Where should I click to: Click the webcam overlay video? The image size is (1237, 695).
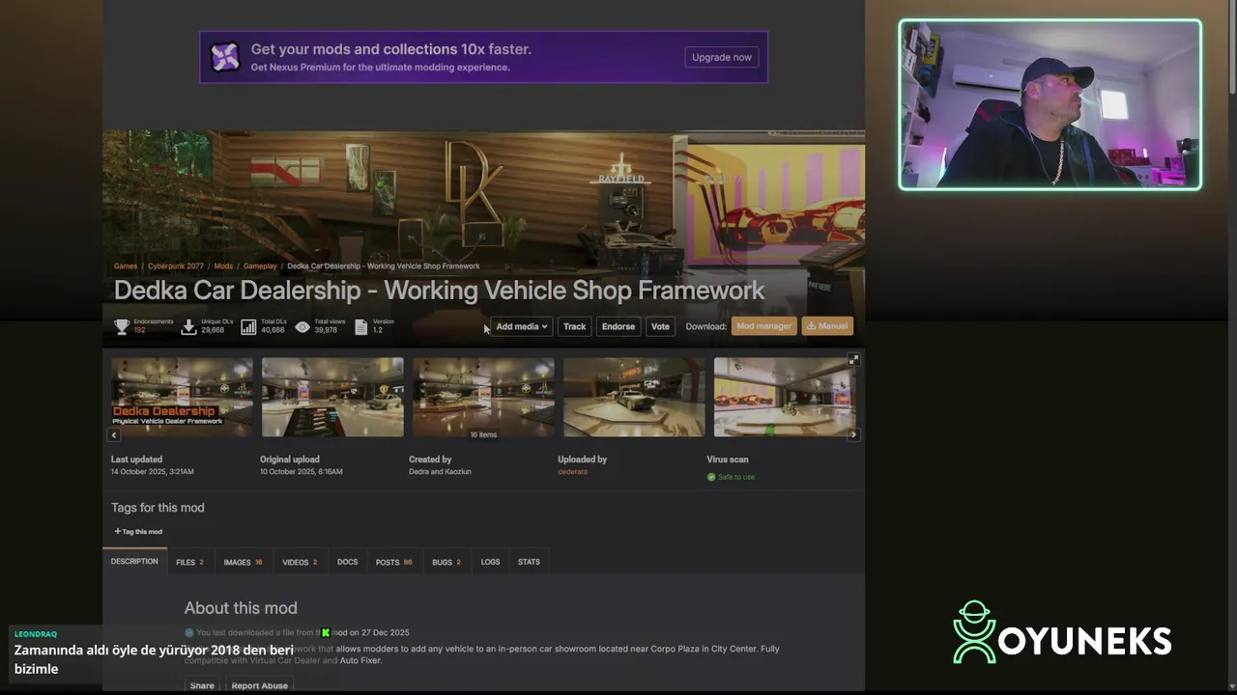(x=1050, y=104)
